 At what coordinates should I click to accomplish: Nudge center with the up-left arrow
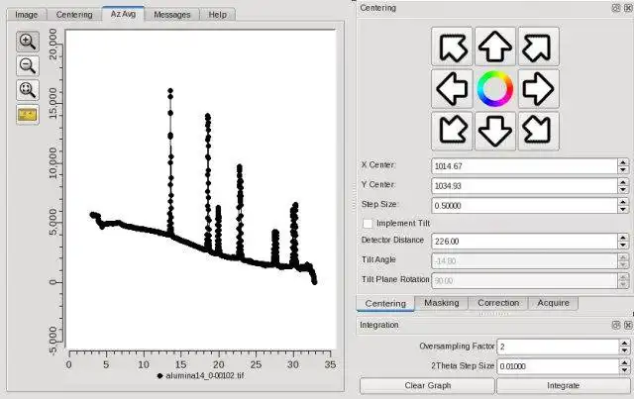point(452,47)
